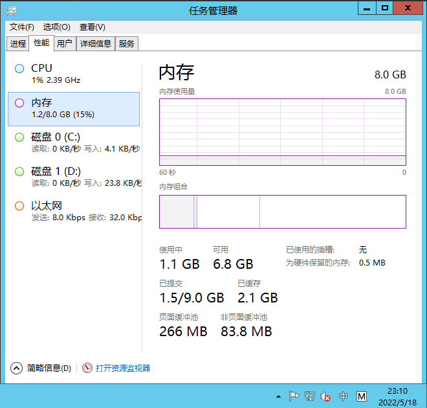Show hidden system tray icons
The height and width of the screenshot is (408, 427).
(278, 396)
